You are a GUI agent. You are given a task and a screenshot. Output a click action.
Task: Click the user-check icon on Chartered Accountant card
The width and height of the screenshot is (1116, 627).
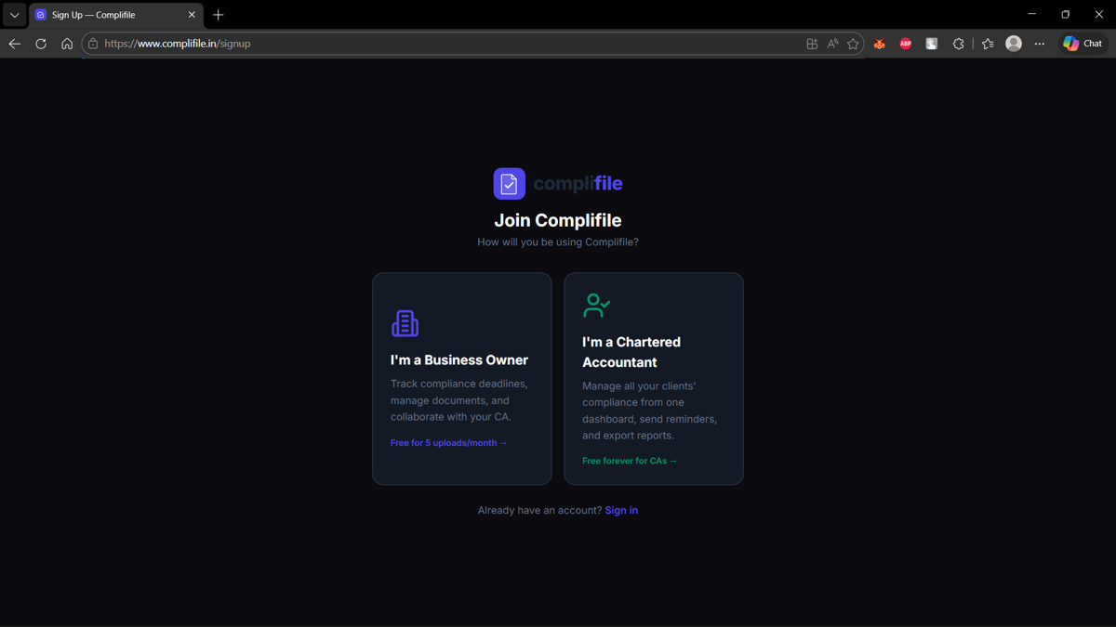click(x=596, y=305)
